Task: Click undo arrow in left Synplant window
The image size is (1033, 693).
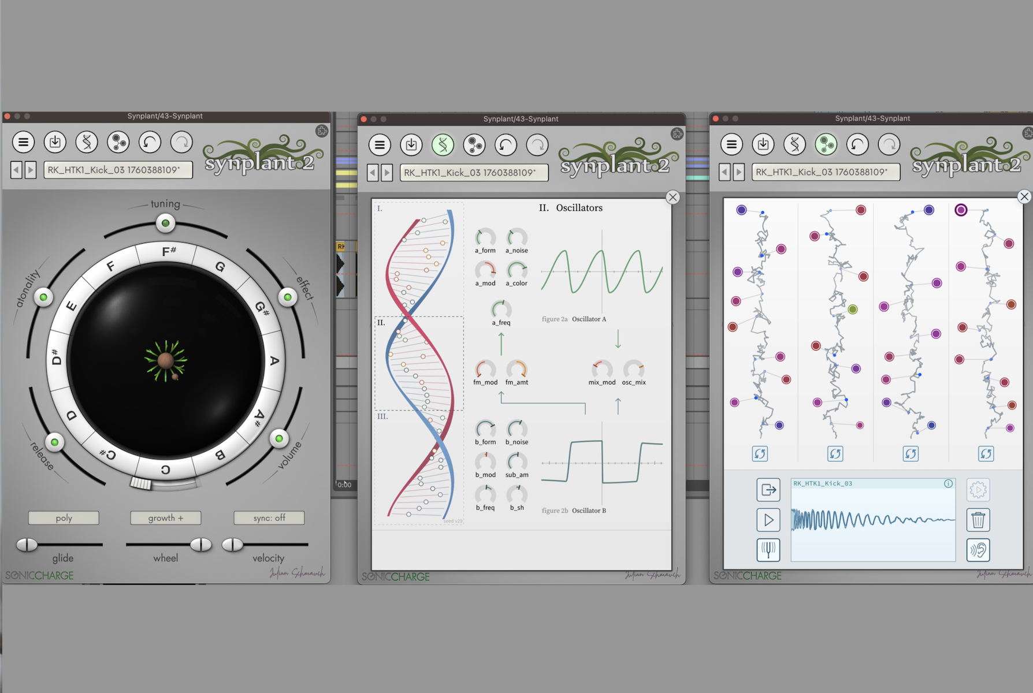Action: (x=150, y=142)
